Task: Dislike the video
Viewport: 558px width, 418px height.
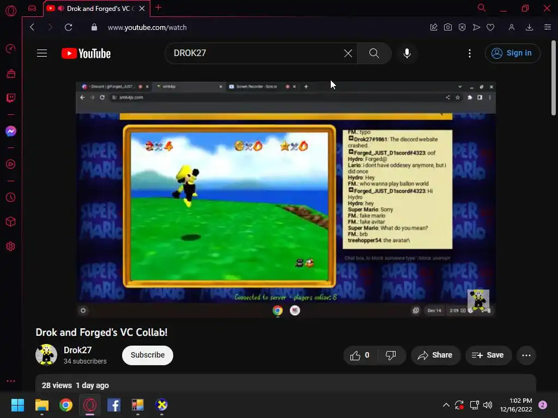Action: click(391, 355)
